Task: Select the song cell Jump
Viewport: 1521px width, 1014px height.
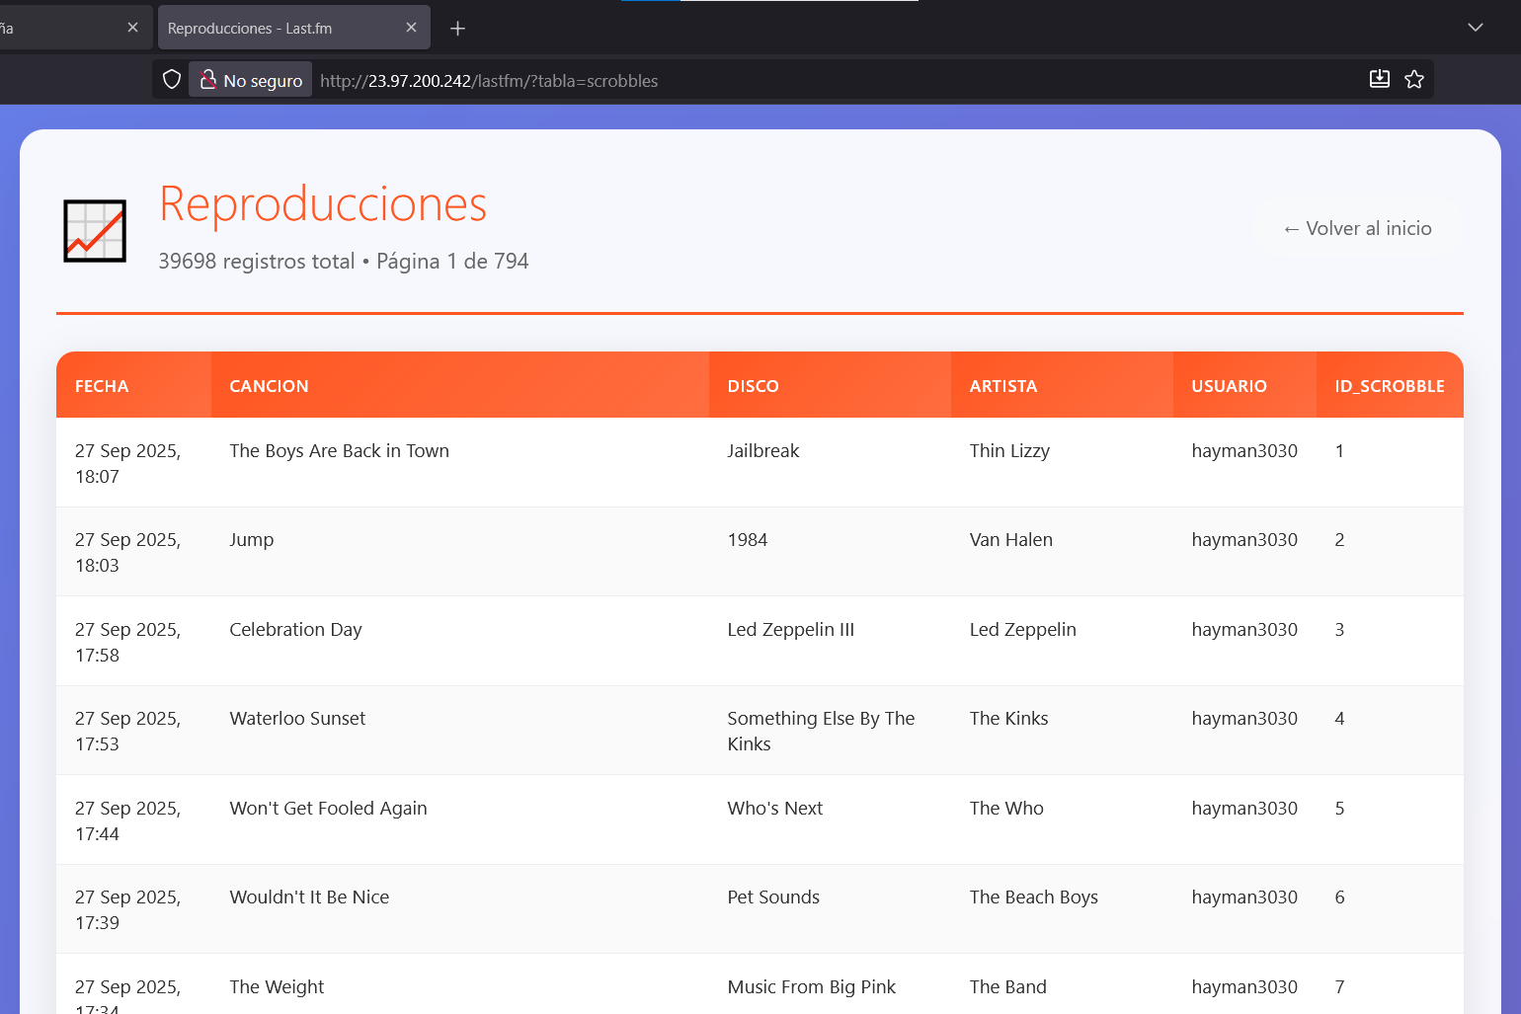Action: click(x=251, y=540)
